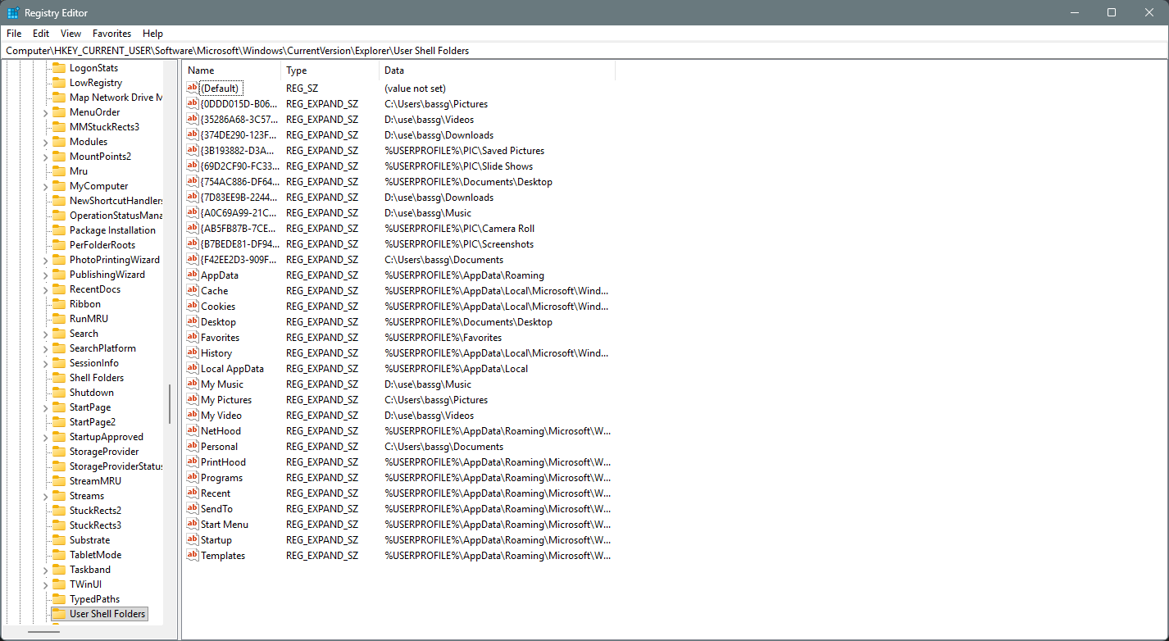Select the My Pictures value icon

193,400
